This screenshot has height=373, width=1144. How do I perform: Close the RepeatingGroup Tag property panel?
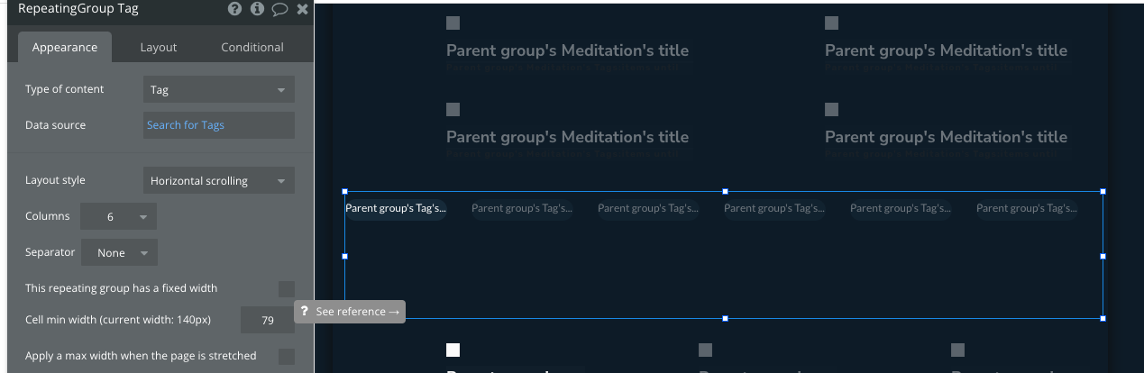[x=303, y=9]
